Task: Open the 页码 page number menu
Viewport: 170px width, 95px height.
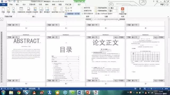Action: tap(14, 10)
